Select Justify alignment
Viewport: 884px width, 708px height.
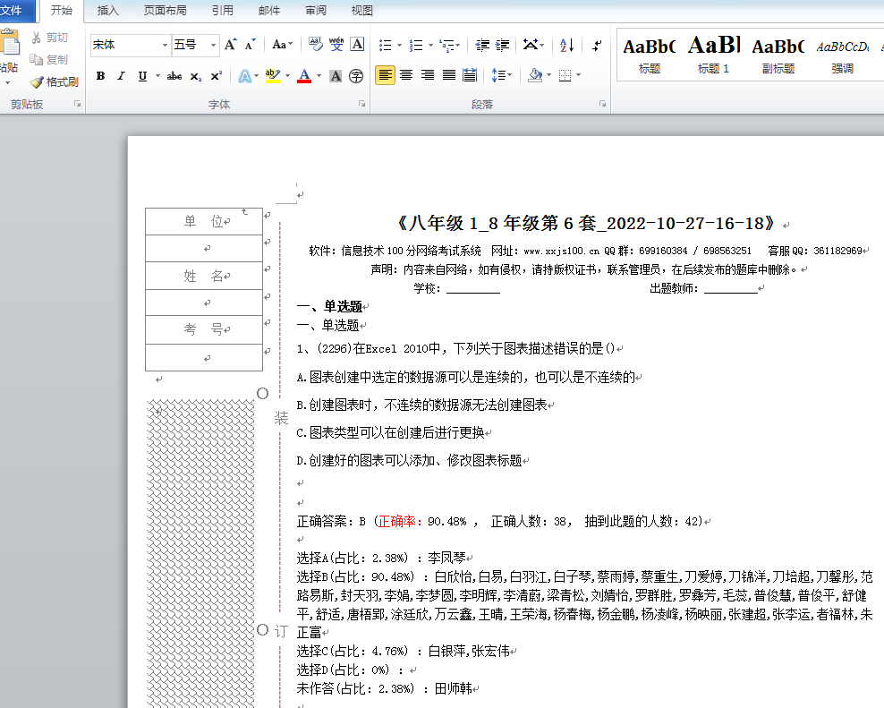[x=449, y=75]
